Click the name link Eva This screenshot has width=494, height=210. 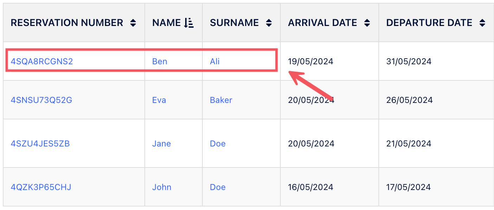159,100
